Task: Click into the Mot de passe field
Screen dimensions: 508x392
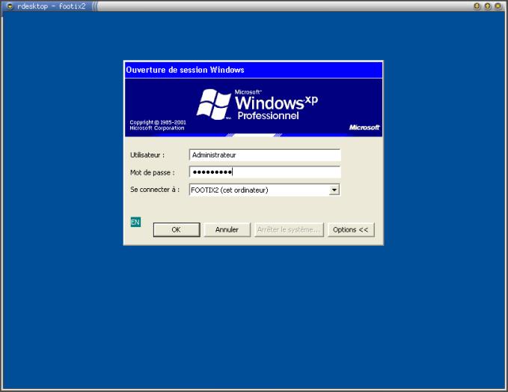Action: [x=265, y=172]
